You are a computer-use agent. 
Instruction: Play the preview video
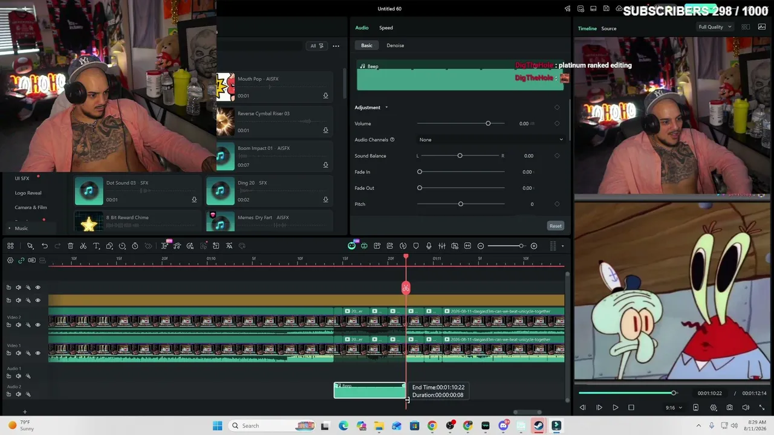click(x=615, y=408)
